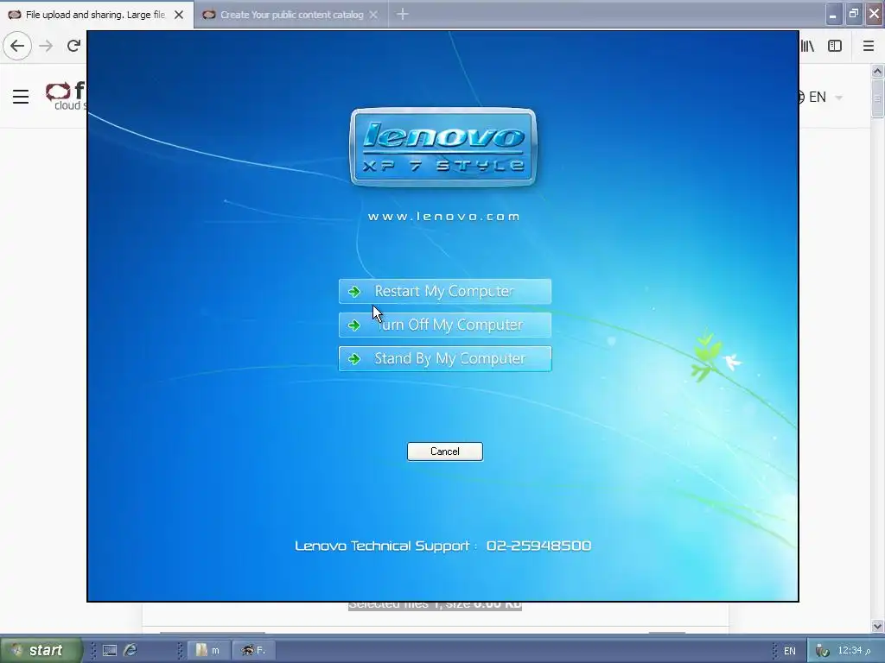
Task: Go forward in browser history
Action: (47, 46)
